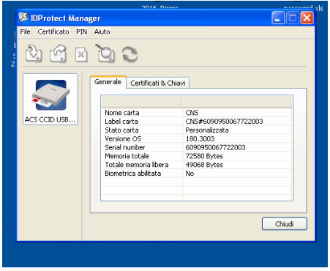Select the Stato carta row label

[x=121, y=130]
